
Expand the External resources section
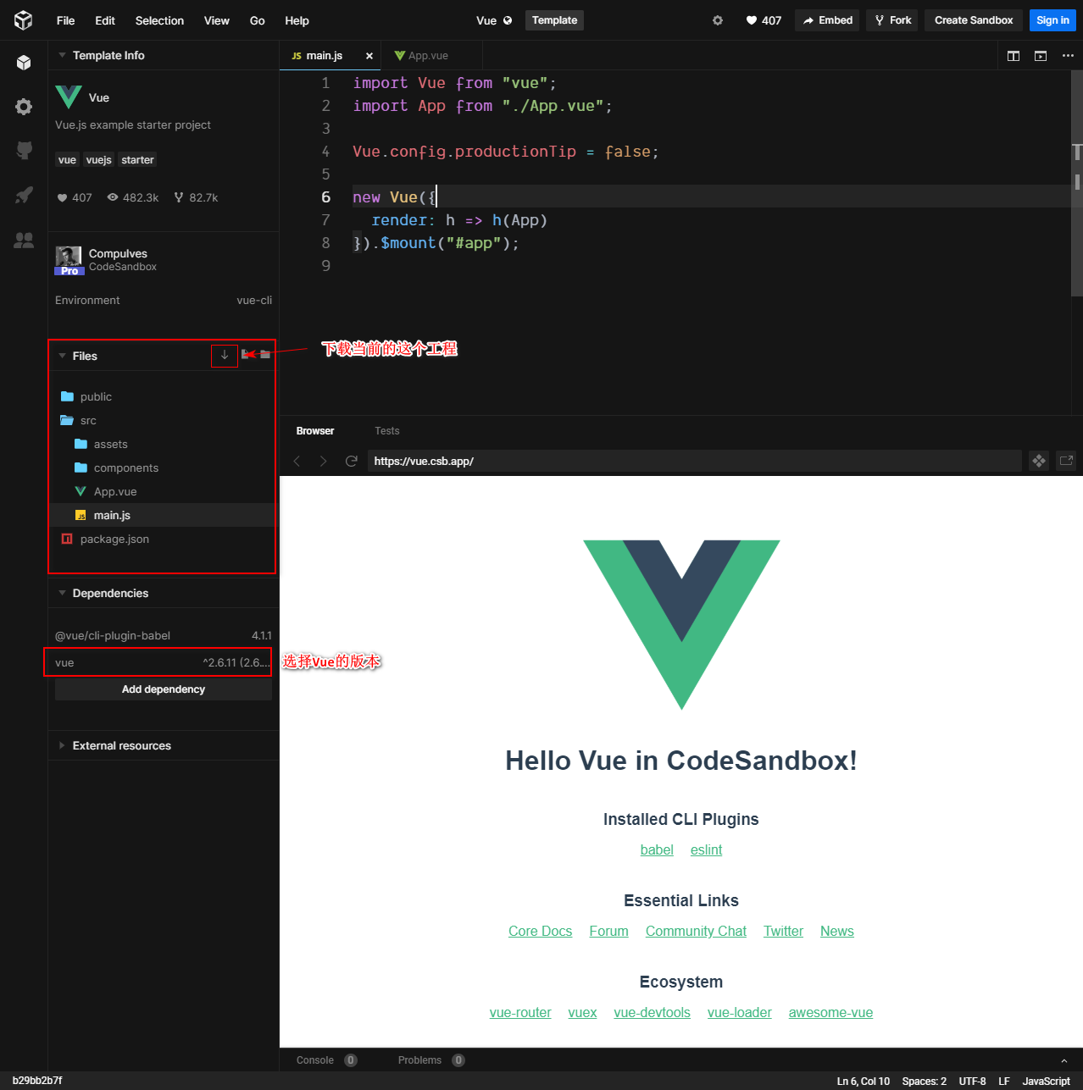62,745
